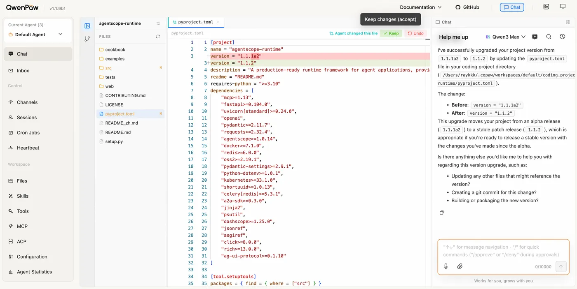
Task: Switch display theme via monitor icon
Action: click(563, 7)
